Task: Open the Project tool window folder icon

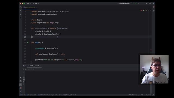Action: tap(21, 7)
